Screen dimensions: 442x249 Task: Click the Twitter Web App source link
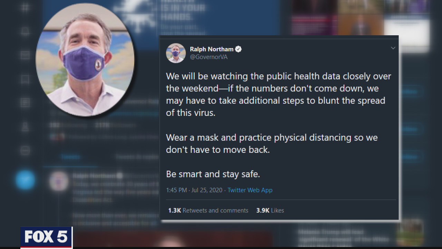[250, 190]
